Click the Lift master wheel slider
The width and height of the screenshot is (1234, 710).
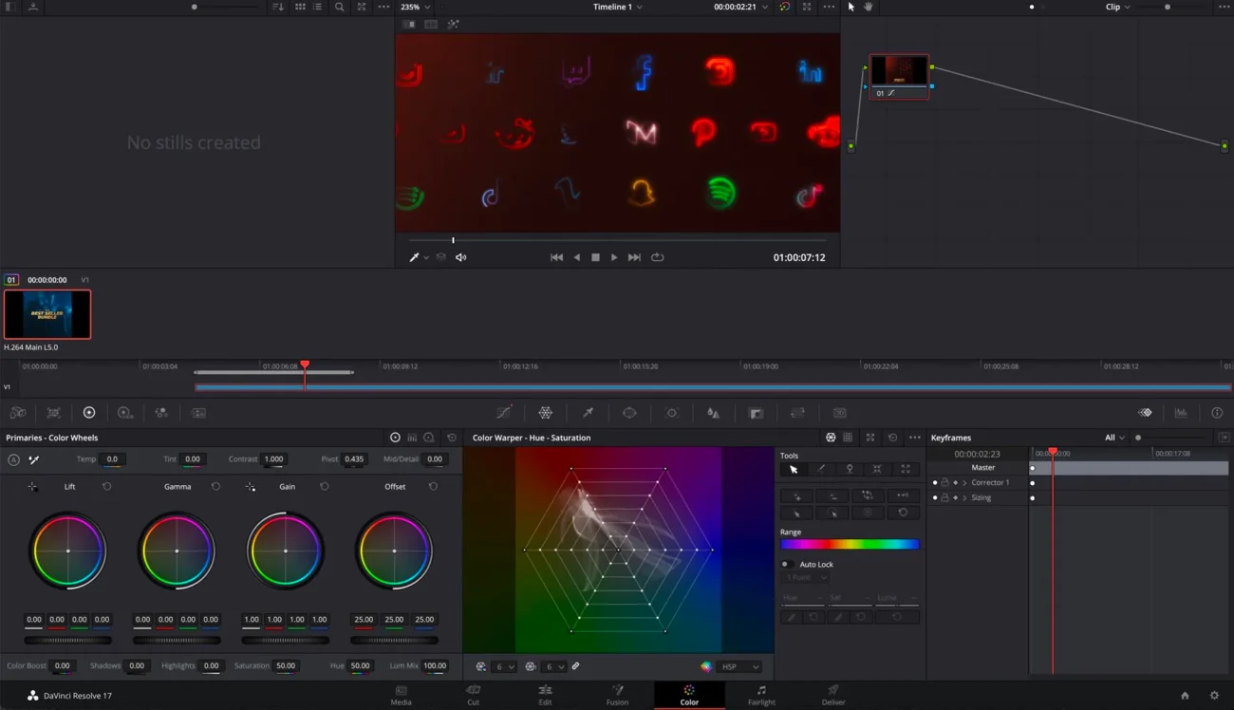tap(67, 641)
